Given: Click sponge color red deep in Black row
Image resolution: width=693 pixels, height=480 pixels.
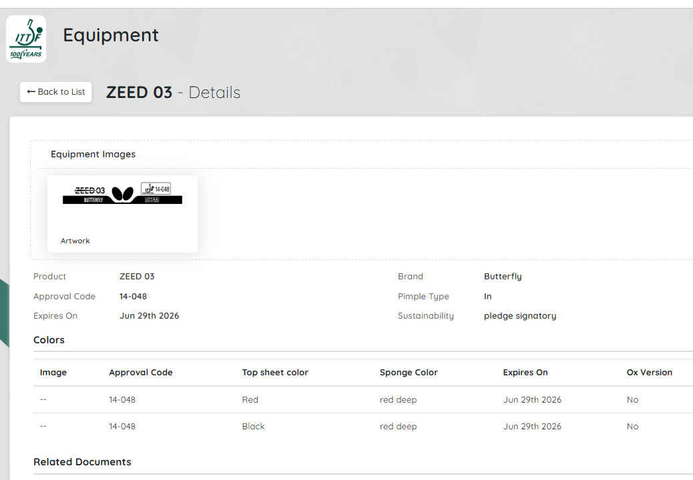Looking at the screenshot, I should point(398,427).
